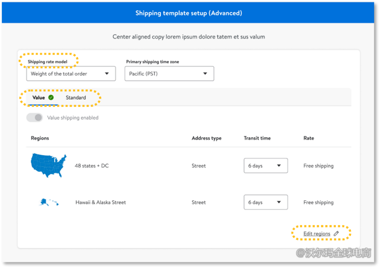Click the pencil icon beside Edit regions
Screen dimensions: 380x268
point(336,233)
